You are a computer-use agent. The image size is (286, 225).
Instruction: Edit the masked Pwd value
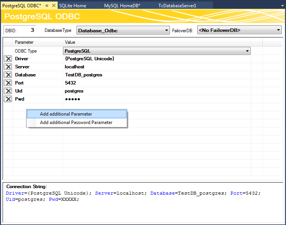[157, 99]
